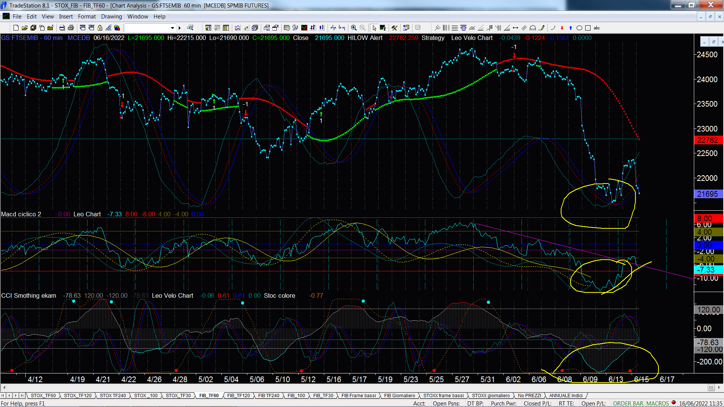Switch to the FIB_TF120 tab
Image resolution: width=724 pixels, height=407 pixels.
click(x=238, y=396)
